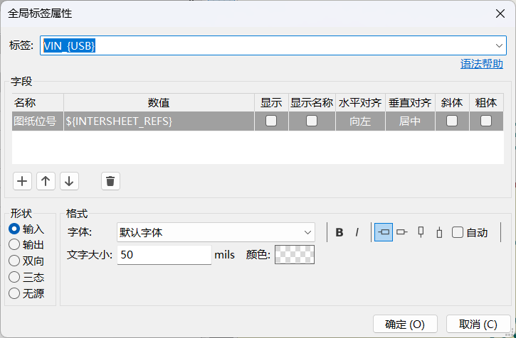Viewport: 516px width, 338px height.
Task: Enable the 自动 checkbox
Action: pyautogui.click(x=458, y=232)
